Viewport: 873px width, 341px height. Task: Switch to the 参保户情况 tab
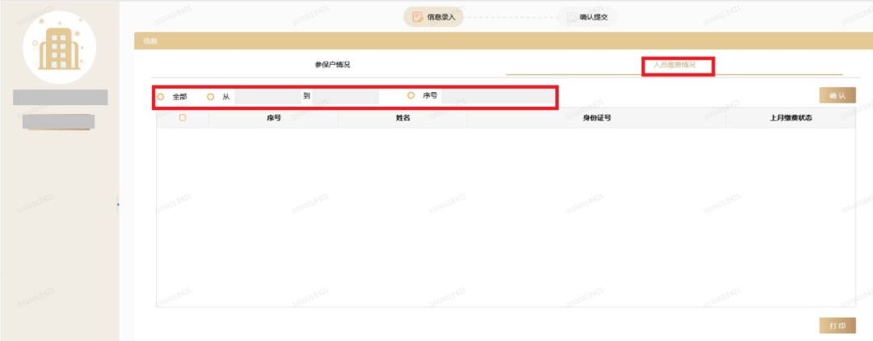pos(332,65)
